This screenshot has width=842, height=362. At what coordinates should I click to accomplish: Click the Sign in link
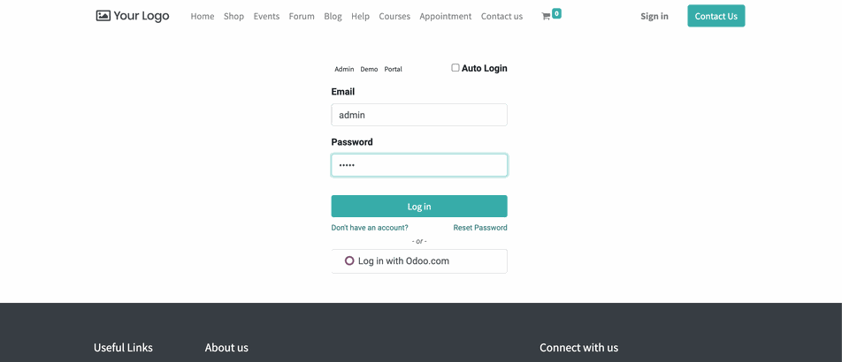(654, 17)
